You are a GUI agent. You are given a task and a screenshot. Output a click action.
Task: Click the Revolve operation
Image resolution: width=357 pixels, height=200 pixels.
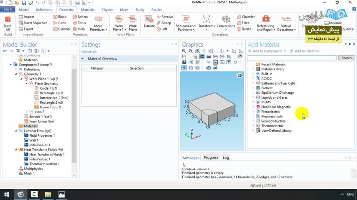[x=165, y=17]
